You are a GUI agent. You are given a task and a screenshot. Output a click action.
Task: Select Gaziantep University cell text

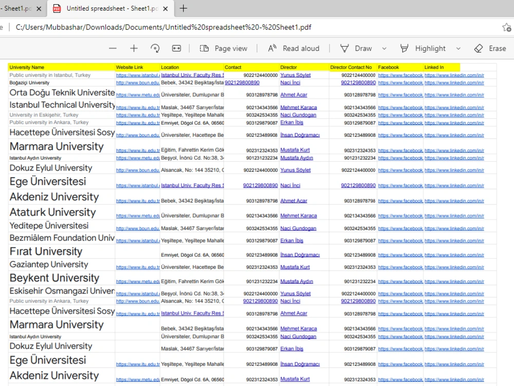(x=49, y=265)
